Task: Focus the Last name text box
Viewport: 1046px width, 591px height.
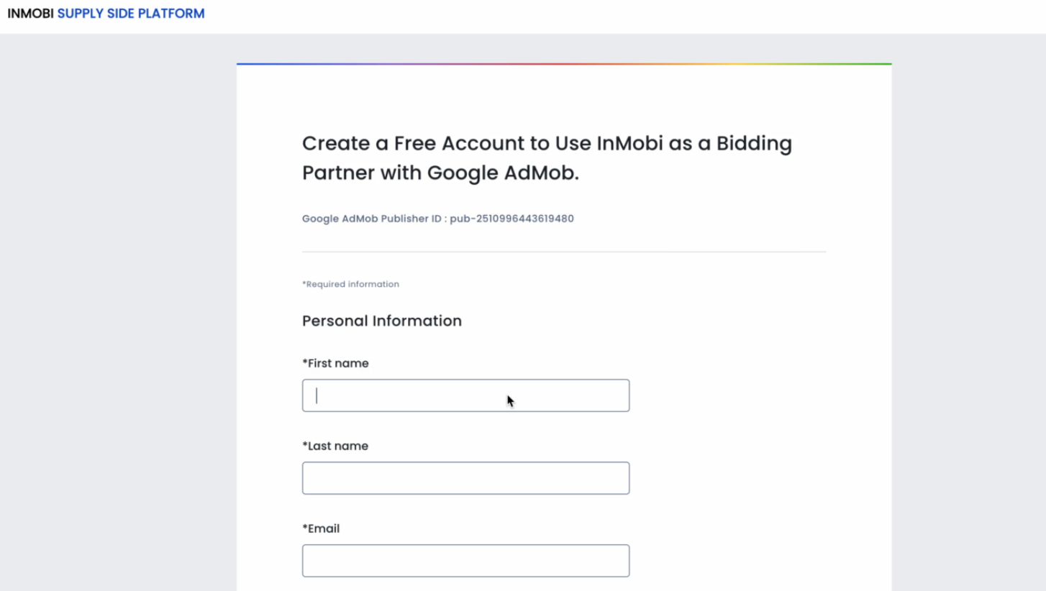Action: pos(465,478)
